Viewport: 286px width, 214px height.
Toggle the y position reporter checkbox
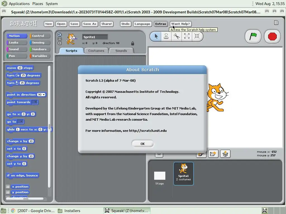8,192
